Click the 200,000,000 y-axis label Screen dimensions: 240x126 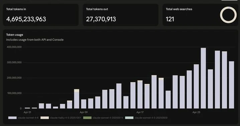pyautogui.click(x=14, y=78)
